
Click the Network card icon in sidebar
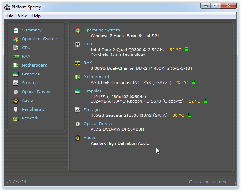[16, 118]
